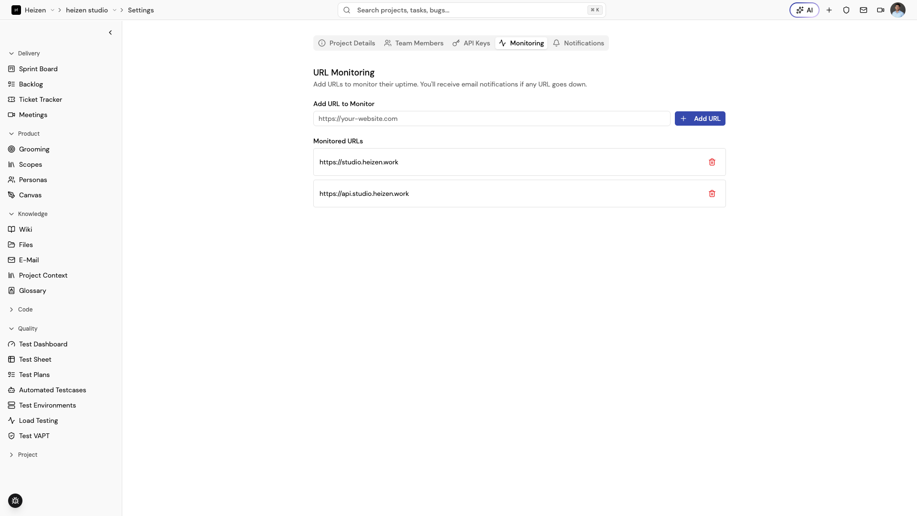Click the https://studio.heizen.work URL text
Image resolution: width=917 pixels, height=516 pixels.
click(359, 162)
